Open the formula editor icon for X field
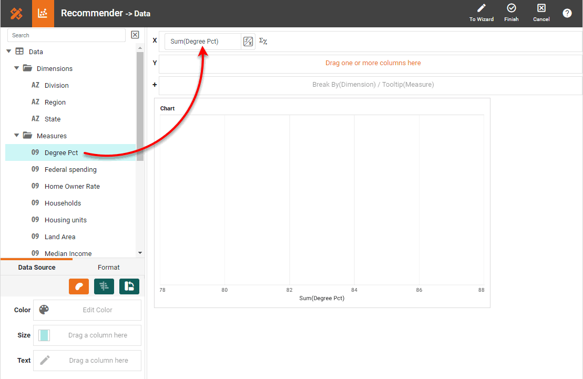The height and width of the screenshot is (379, 583). point(248,42)
